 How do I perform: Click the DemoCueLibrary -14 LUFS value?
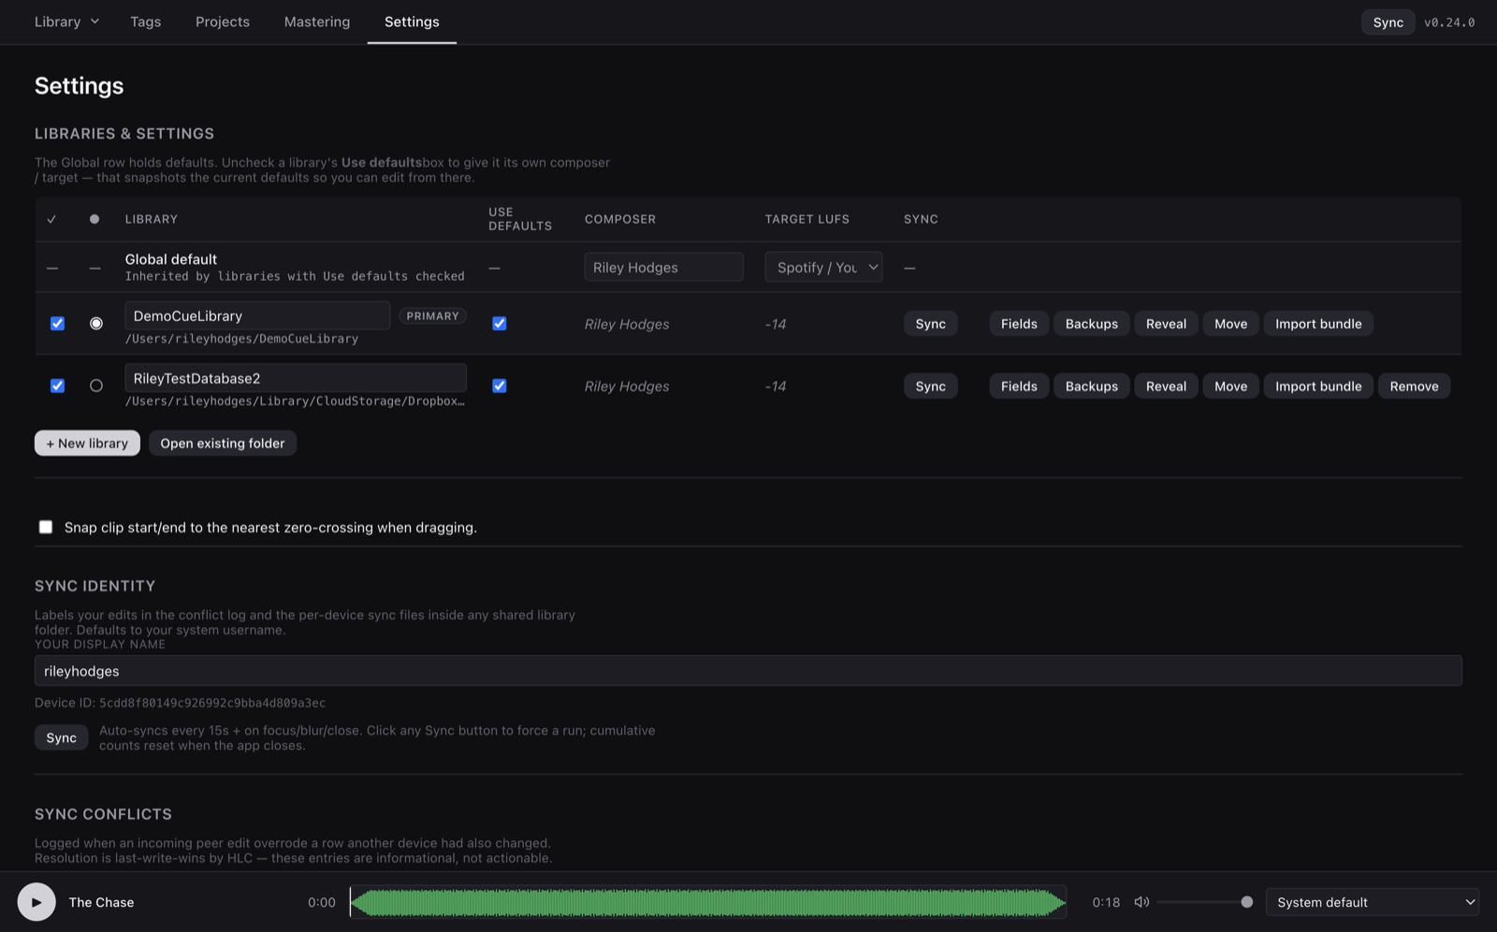click(776, 324)
